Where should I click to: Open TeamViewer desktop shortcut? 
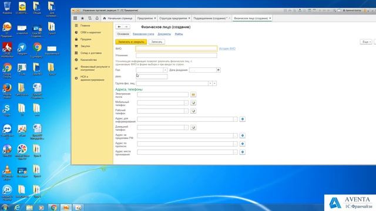7,131
